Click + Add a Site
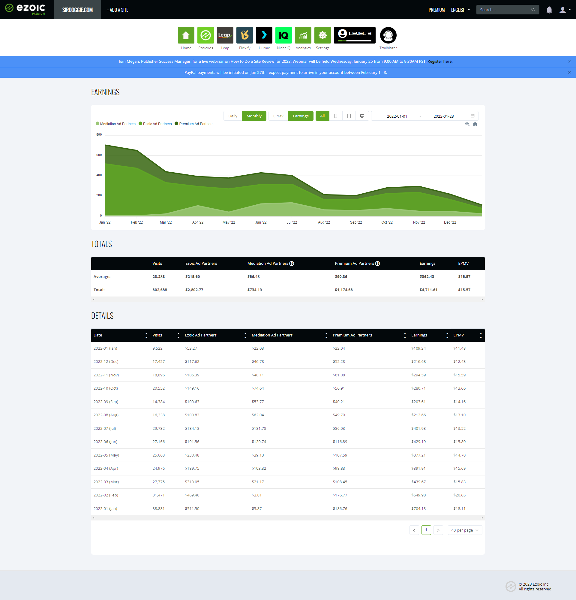576x600 pixels. 118,10
